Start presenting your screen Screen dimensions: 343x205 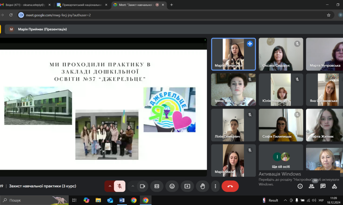pyautogui.click(x=187, y=186)
